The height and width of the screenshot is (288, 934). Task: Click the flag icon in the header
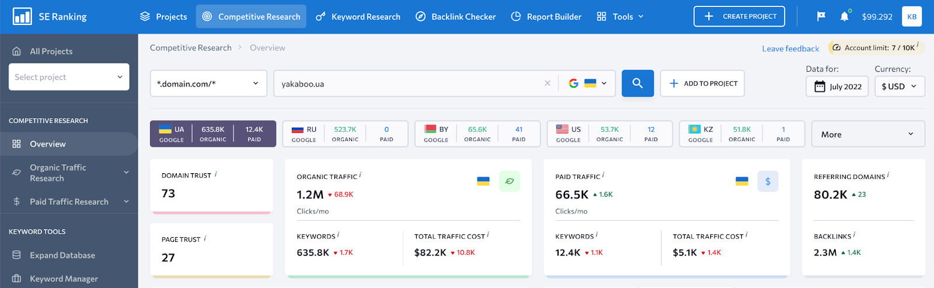821,16
